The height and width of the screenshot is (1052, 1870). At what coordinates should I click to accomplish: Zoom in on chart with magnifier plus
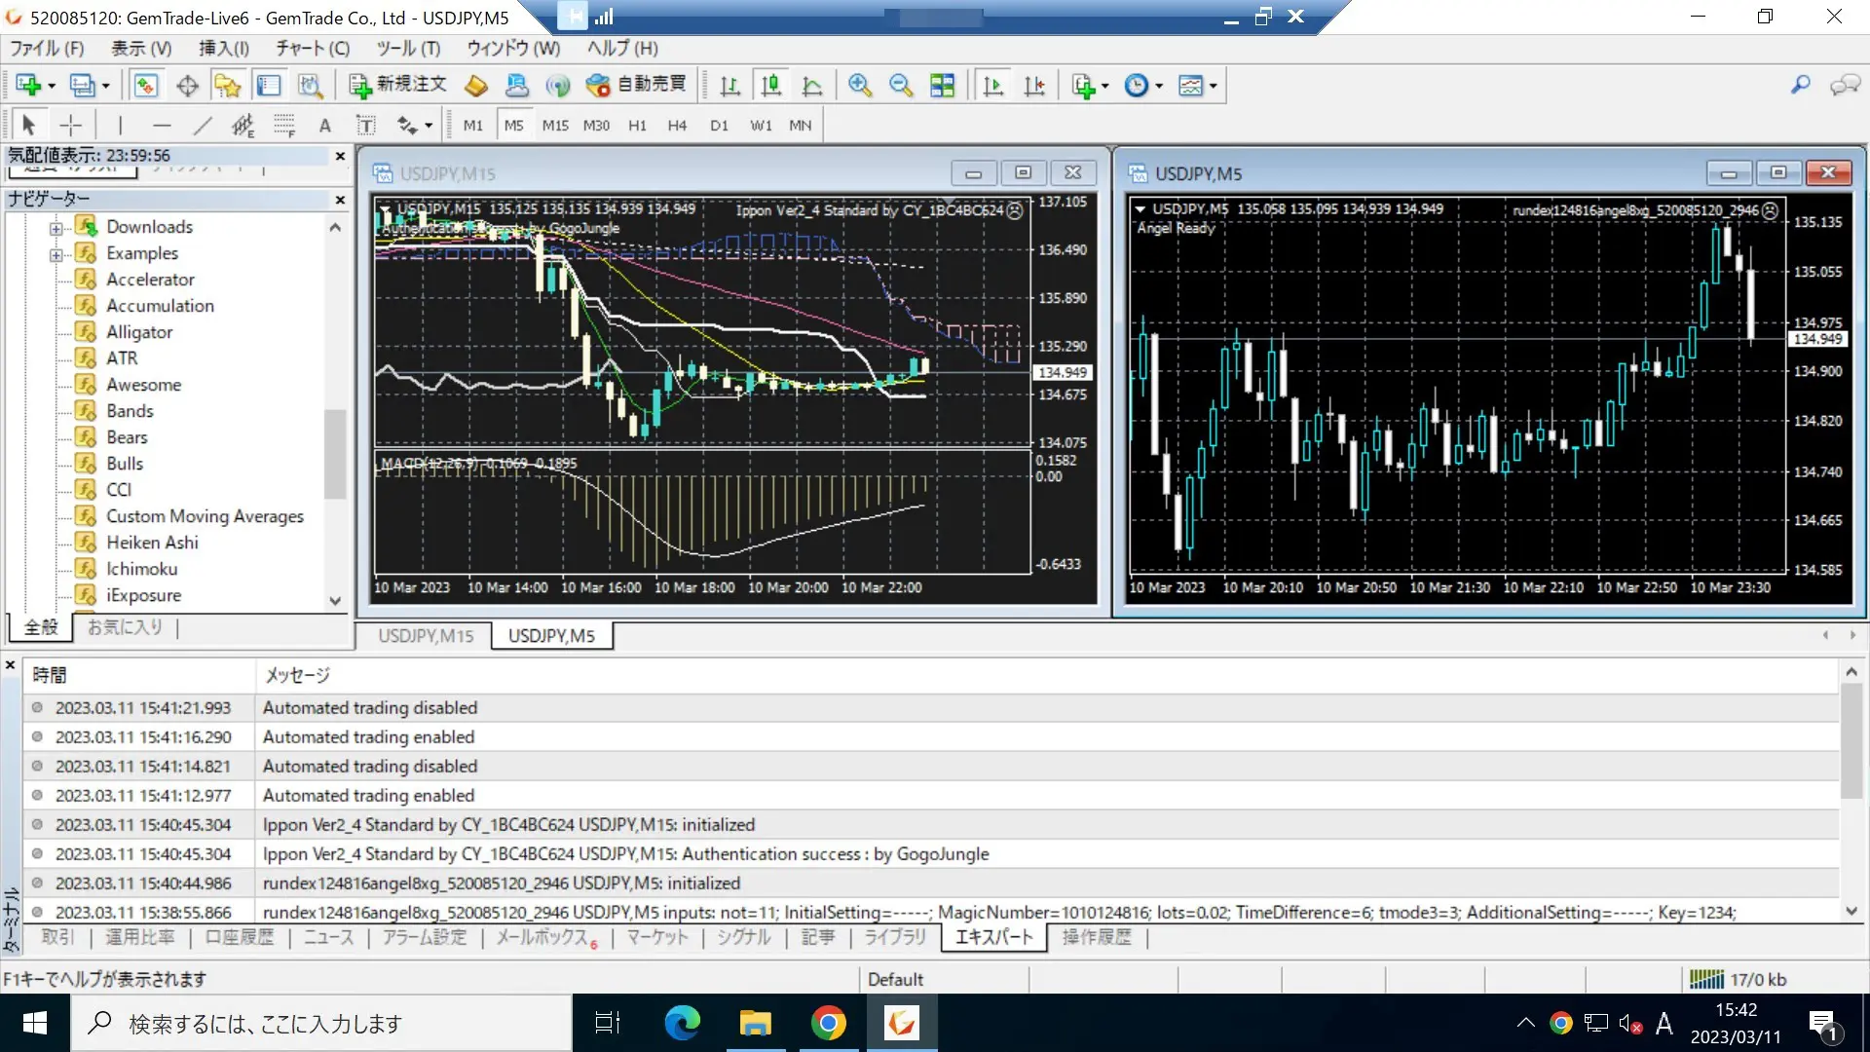859,85
